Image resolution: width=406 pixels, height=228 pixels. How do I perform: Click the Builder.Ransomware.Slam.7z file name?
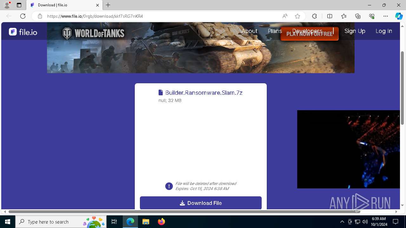(204, 93)
